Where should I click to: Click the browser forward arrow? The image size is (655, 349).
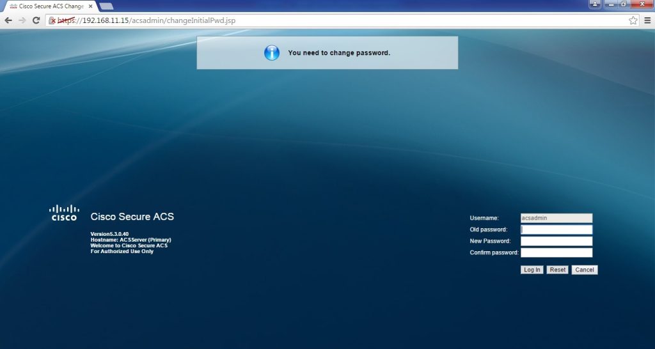pyautogui.click(x=22, y=20)
